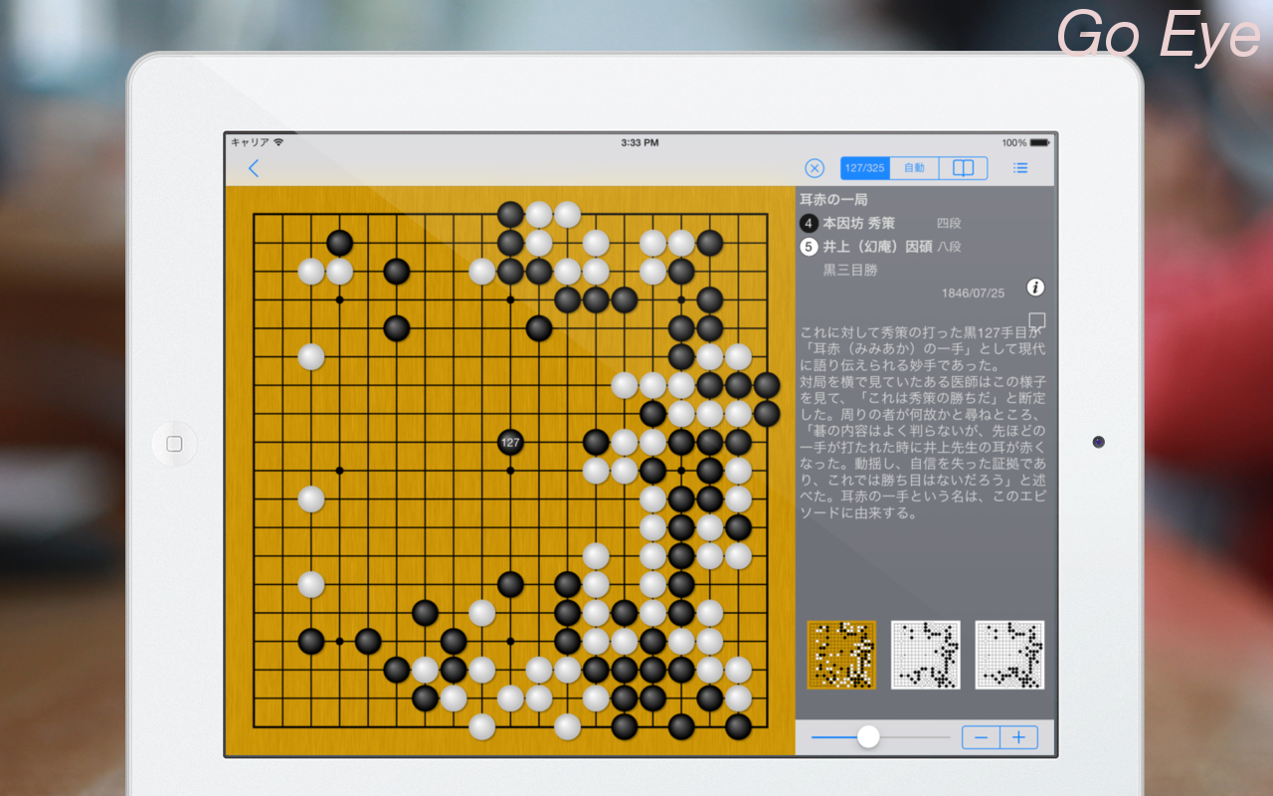Select the middle white board thumbnail

click(925, 655)
